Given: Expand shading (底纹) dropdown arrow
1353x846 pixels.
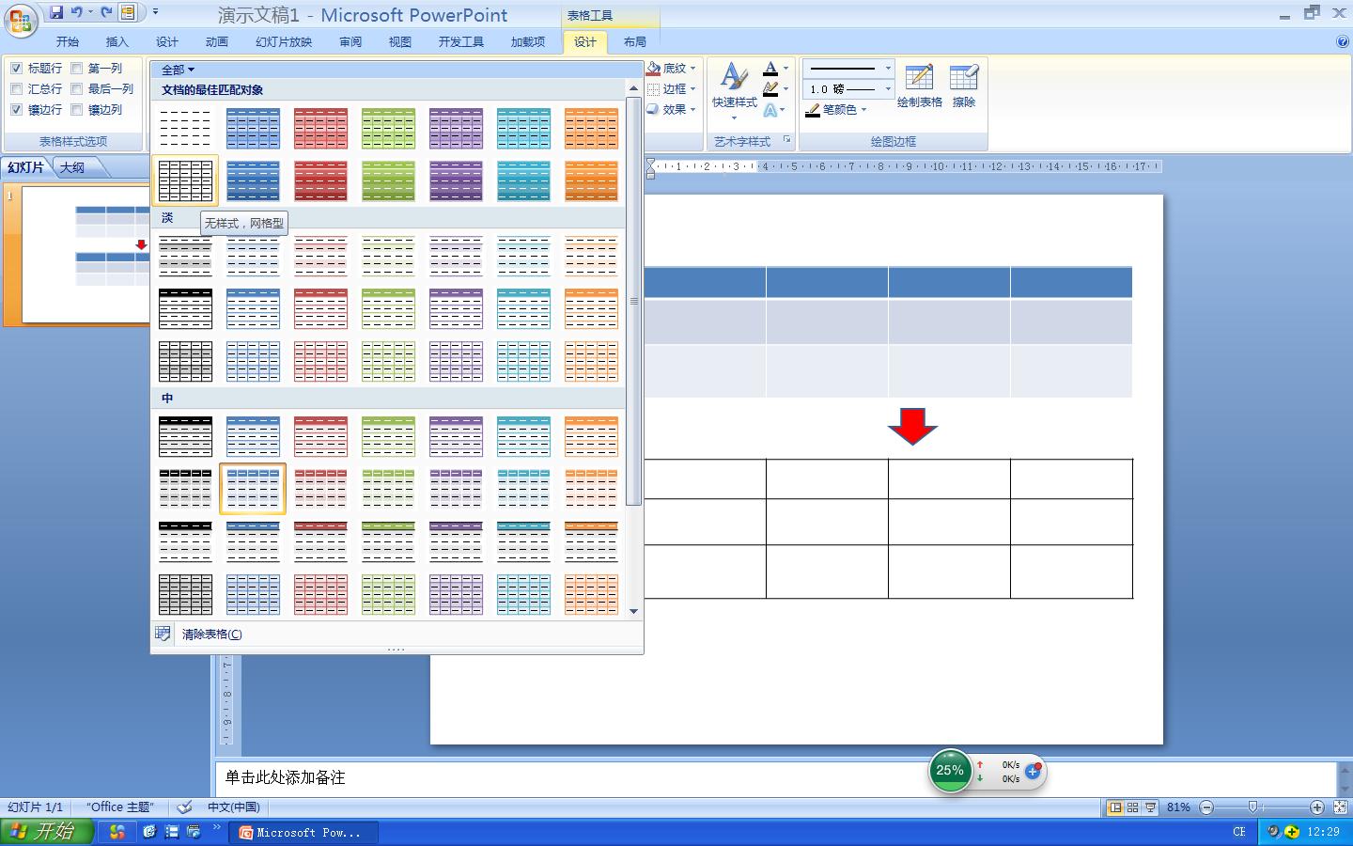Looking at the screenshot, I should tap(692, 69).
